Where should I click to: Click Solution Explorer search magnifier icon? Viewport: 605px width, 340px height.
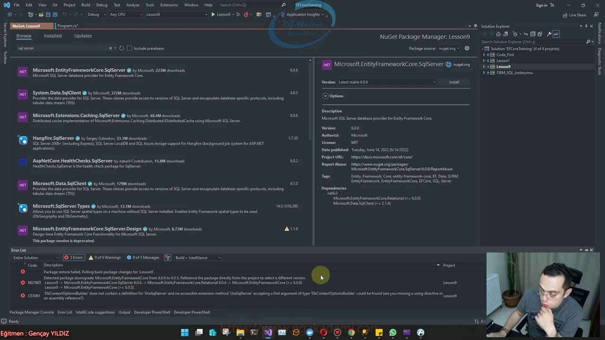click(588, 42)
